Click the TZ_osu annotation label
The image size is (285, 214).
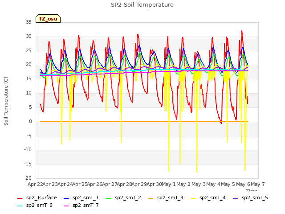pos(48,19)
